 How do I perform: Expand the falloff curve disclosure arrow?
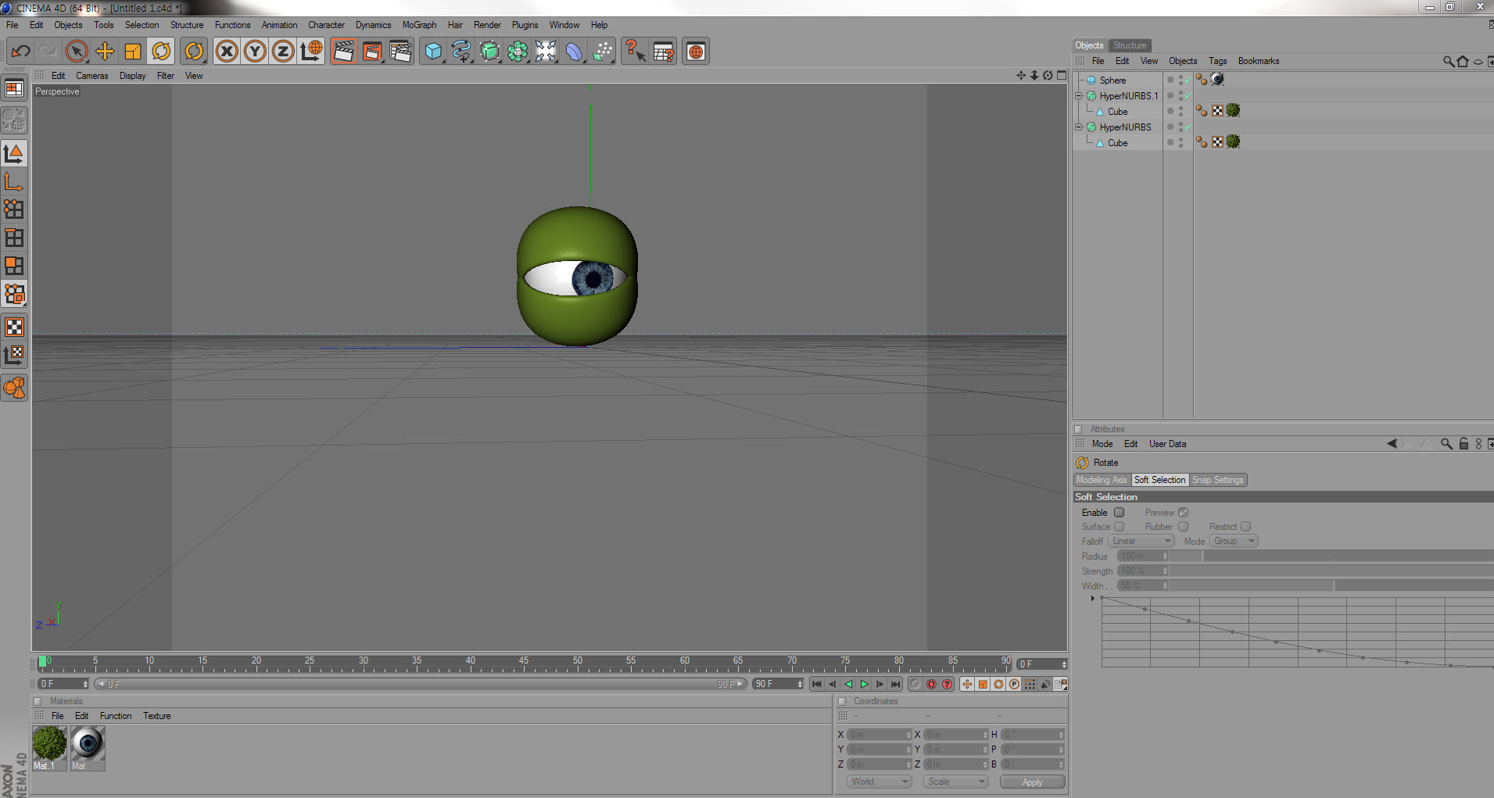click(x=1093, y=598)
